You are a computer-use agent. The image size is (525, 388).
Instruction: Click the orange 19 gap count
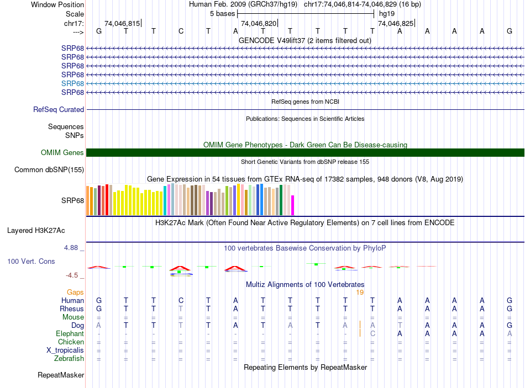pyautogui.click(x=360, y=293)
